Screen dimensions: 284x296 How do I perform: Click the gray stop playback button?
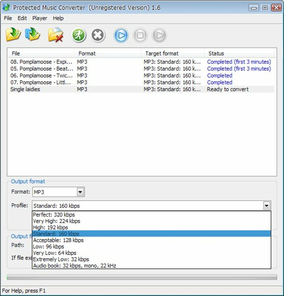140,35
